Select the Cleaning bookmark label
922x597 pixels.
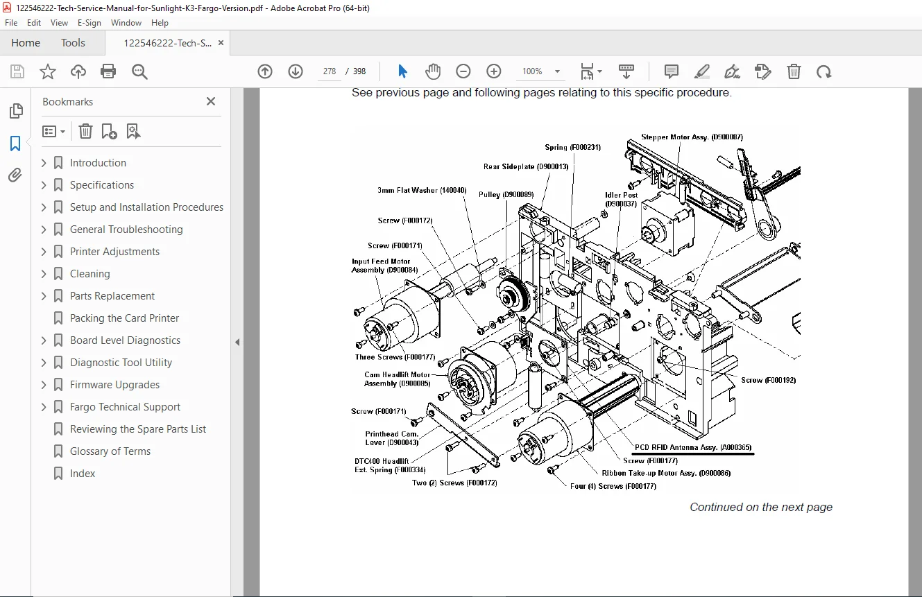(90, 274)
